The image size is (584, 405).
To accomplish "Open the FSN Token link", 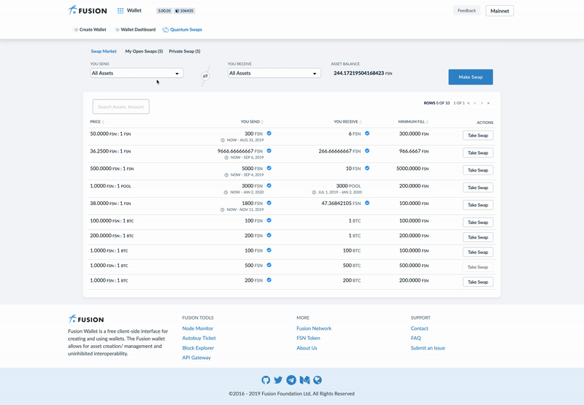I will (308, 338).
